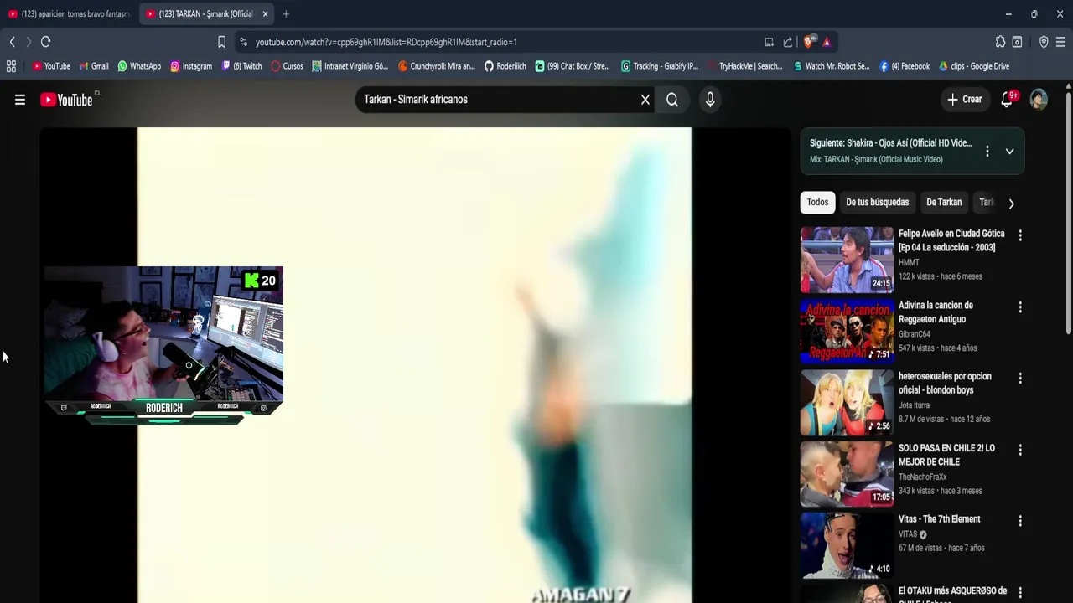
Task: Open the Leo sidebar search icon
Action: (1017, 42)
